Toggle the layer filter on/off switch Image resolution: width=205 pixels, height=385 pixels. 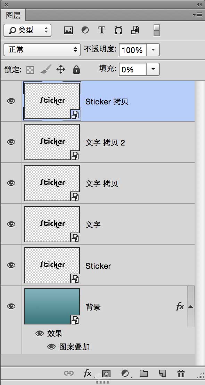[157, 30]
